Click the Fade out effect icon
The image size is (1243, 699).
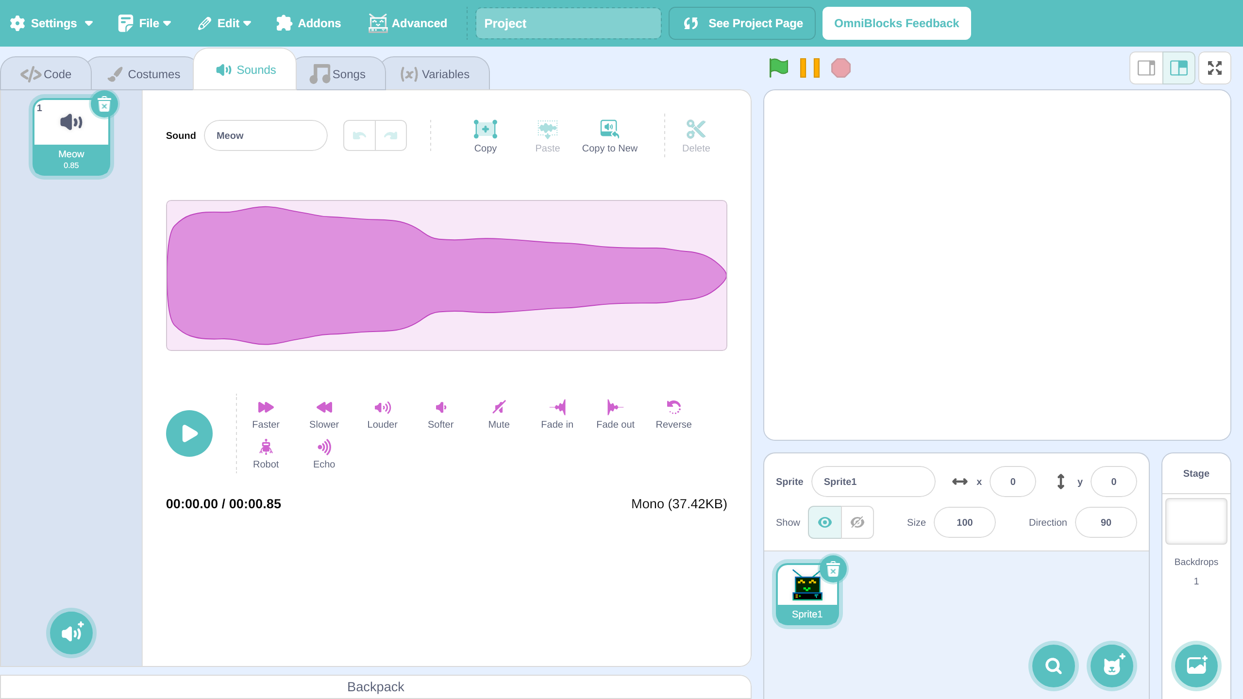(x=615, y=407)
